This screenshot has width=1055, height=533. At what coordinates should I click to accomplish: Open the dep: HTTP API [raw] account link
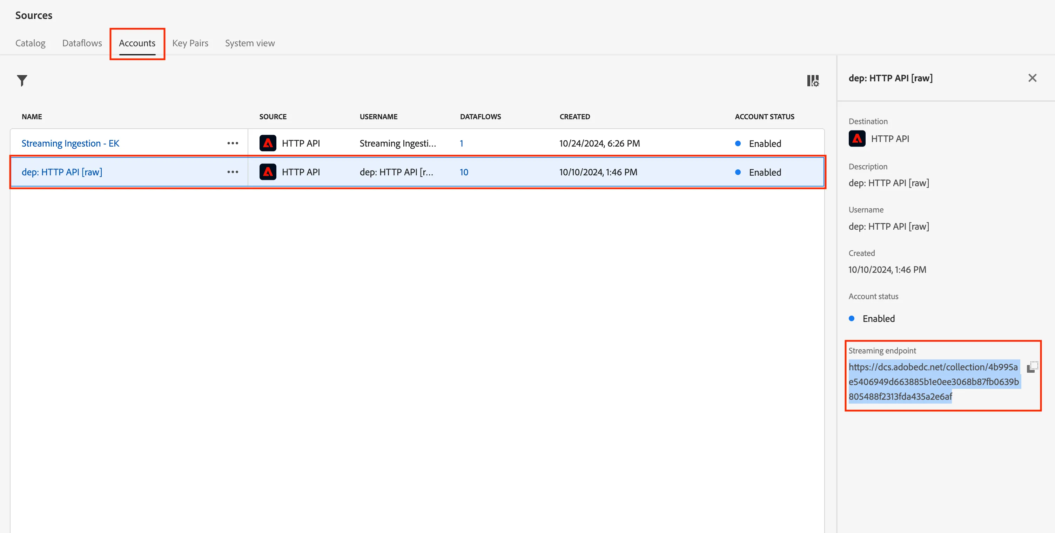tap(62, 172)
